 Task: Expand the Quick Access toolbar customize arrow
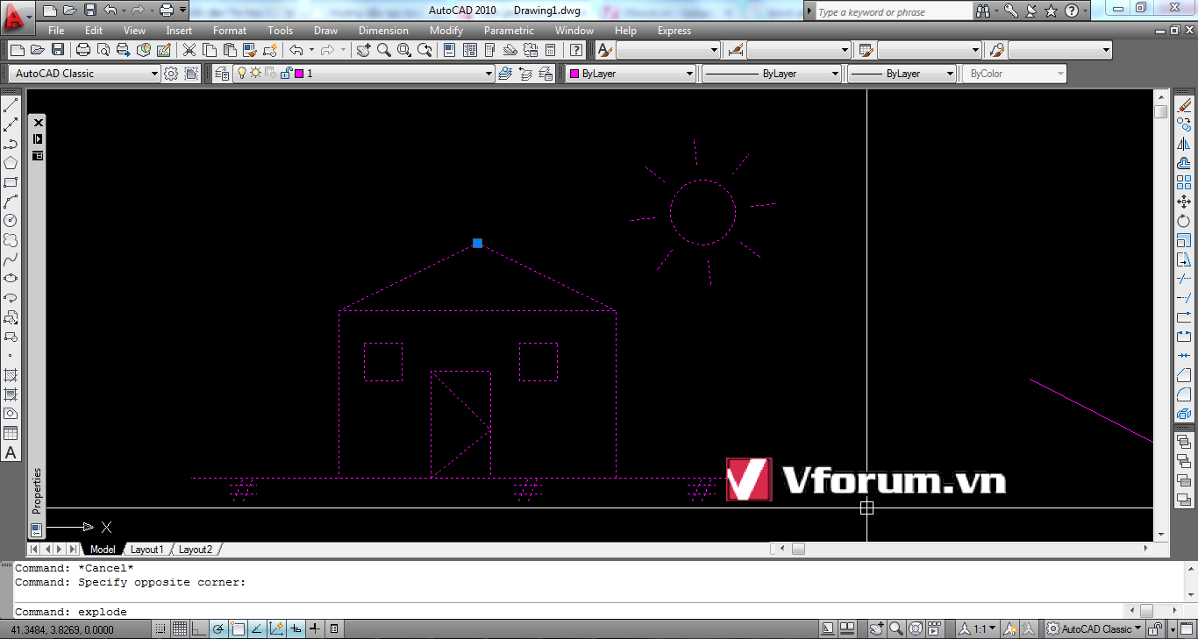coord(183,11)
